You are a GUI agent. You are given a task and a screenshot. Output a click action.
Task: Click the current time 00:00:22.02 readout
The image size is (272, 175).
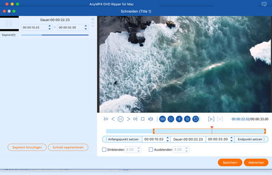(240, 119)
